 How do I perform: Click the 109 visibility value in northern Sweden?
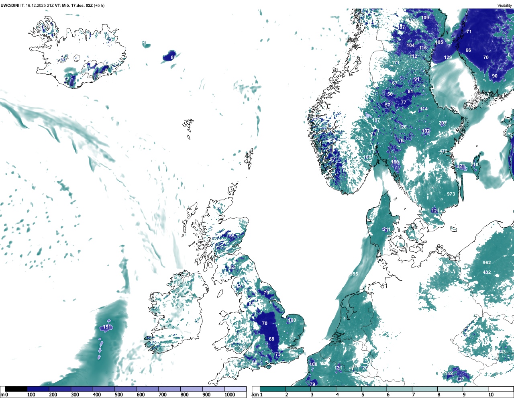point(425,18)
